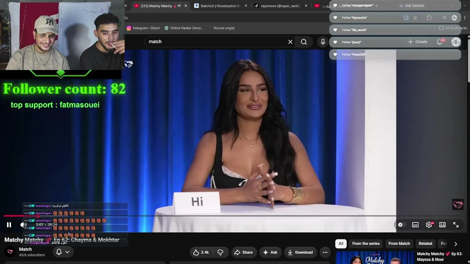
Task: Open YouTube notifications bell with 9+ badge
Action: click(440, 42)
